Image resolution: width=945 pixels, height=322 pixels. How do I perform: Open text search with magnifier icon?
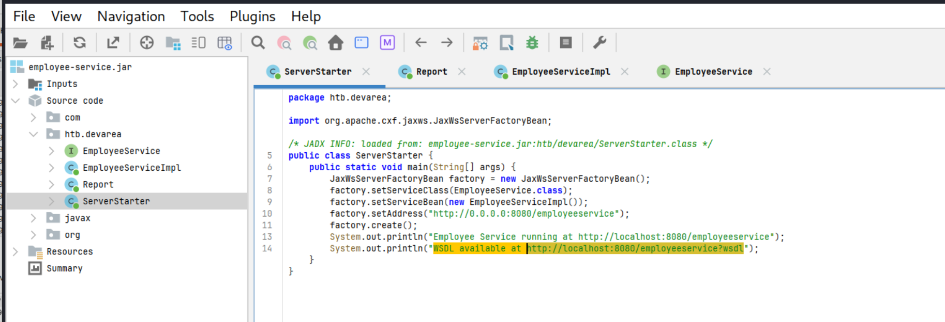pos(258,43)
